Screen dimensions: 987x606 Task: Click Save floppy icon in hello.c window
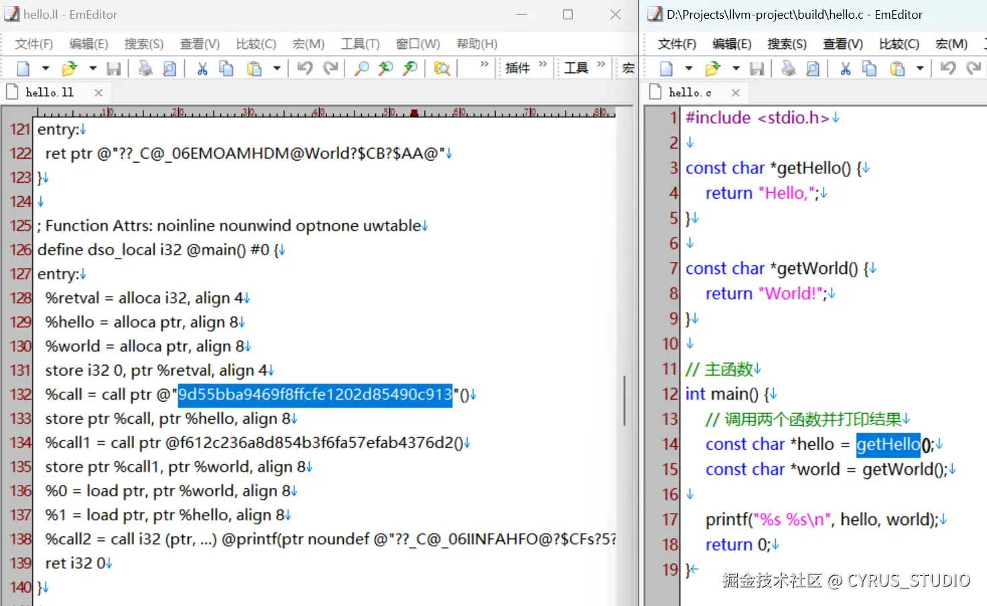[757, 68]
